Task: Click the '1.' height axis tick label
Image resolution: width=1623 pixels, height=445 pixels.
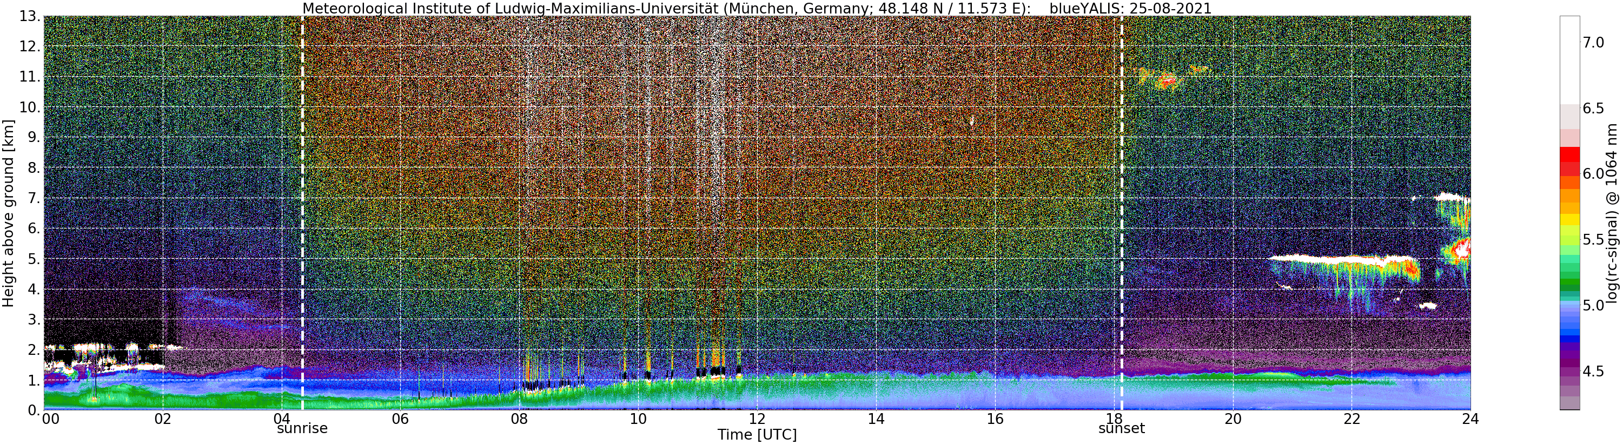Action: point(34,380)
